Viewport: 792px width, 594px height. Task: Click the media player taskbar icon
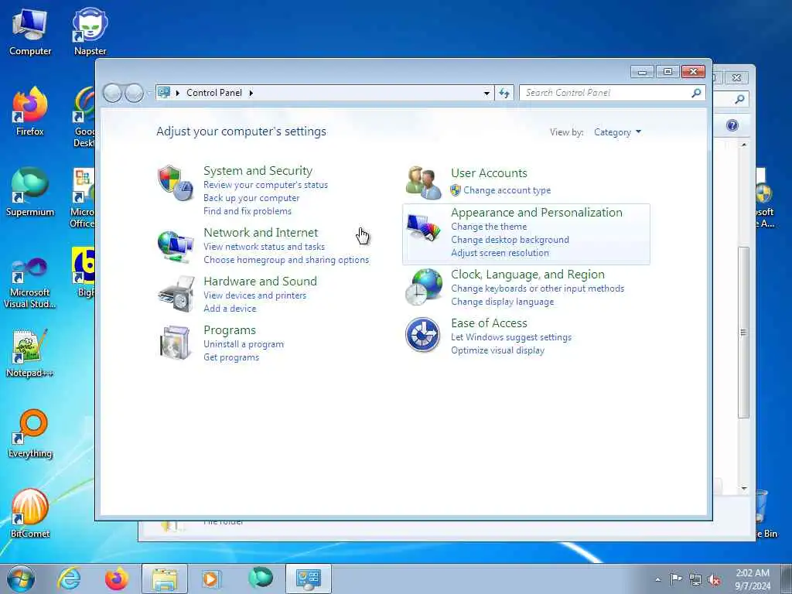click(212, 579)
